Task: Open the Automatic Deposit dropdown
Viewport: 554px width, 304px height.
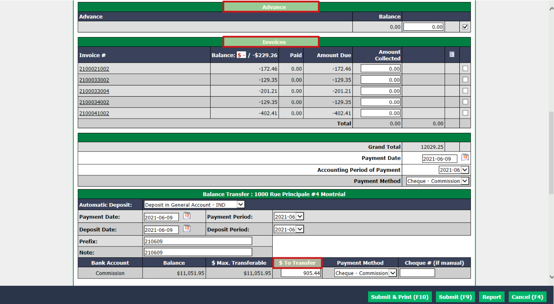Action: (194, 205)
